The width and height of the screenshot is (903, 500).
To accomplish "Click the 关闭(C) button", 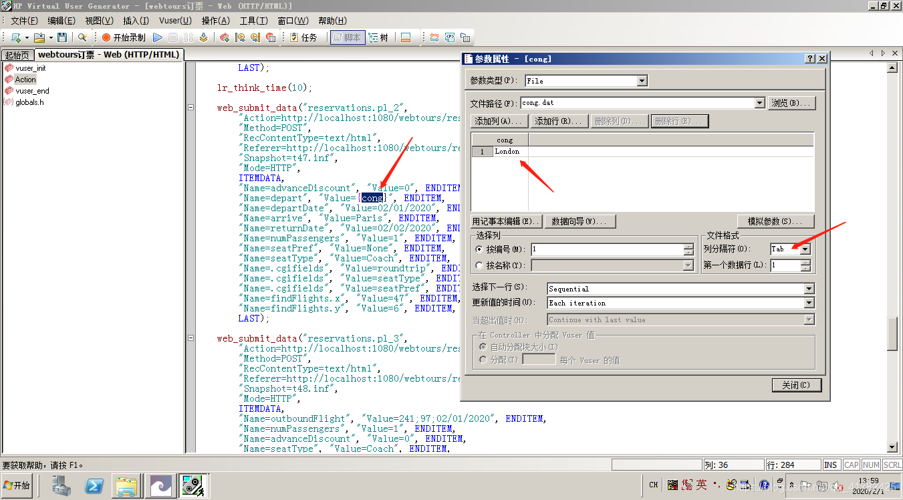I will tap(796, 385).
